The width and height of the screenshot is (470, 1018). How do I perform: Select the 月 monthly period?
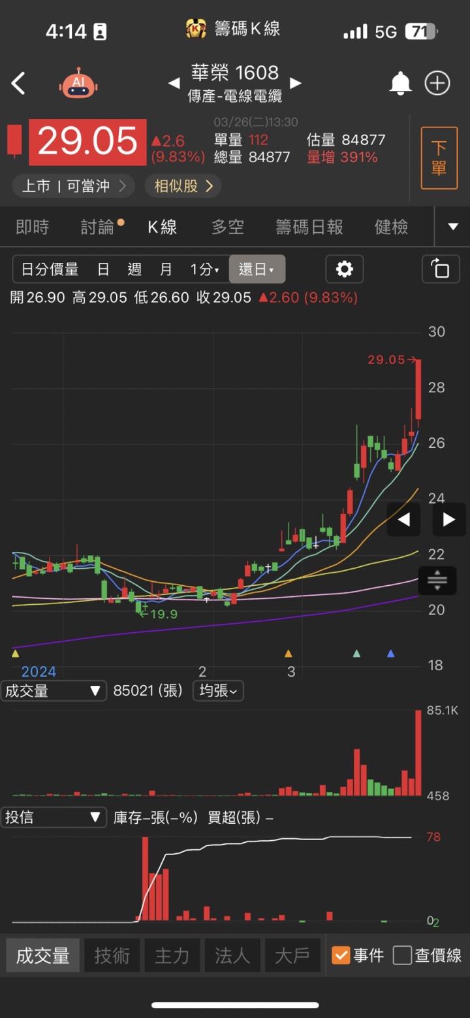(166, 269)
